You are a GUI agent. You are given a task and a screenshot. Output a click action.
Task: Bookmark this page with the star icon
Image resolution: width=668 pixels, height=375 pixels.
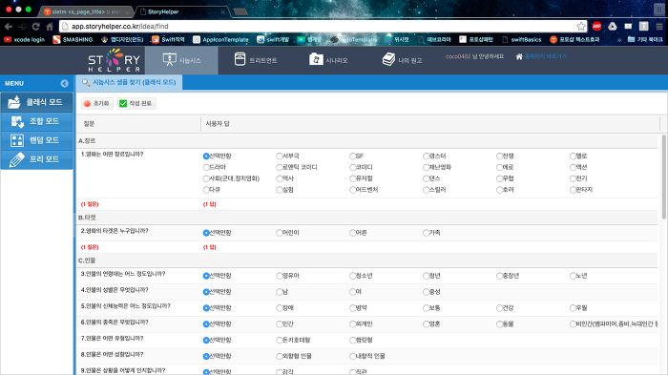click(581, 27)
